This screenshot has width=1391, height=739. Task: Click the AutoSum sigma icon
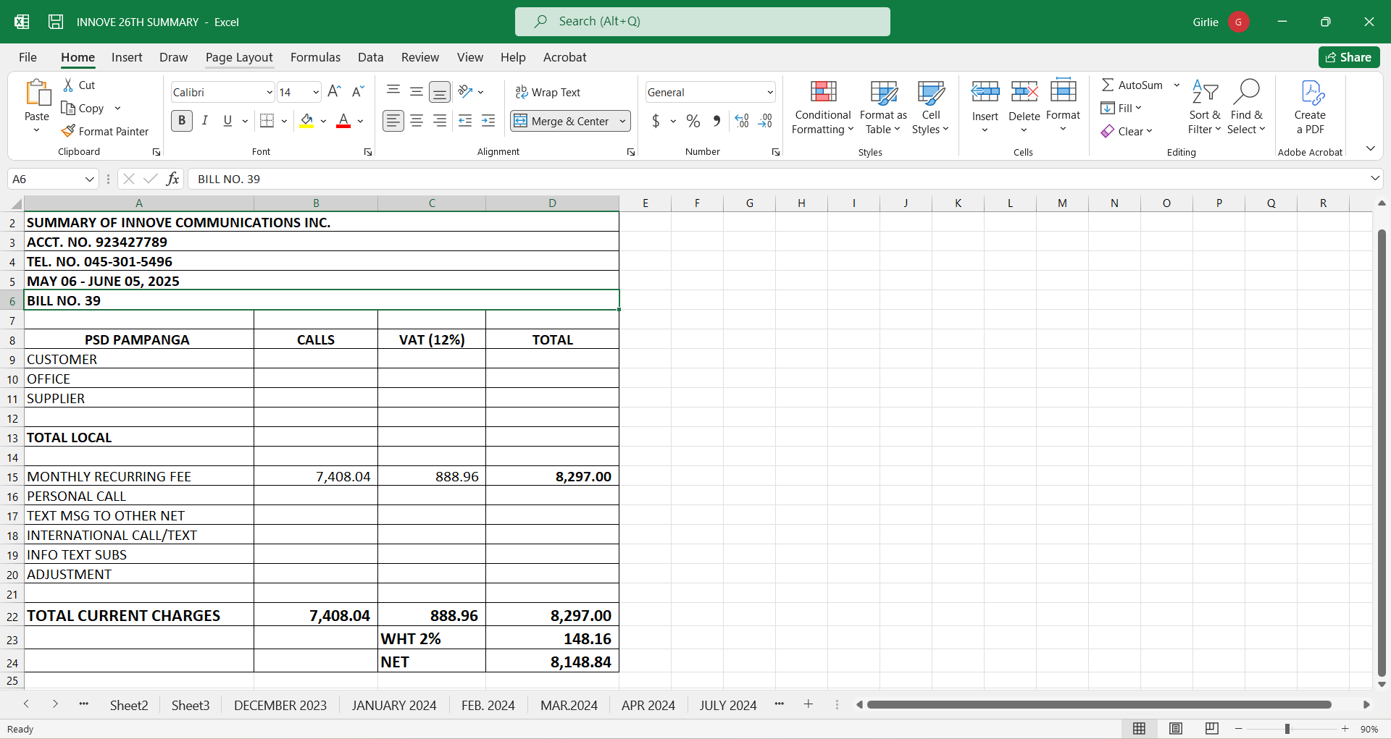point(1108,85)
